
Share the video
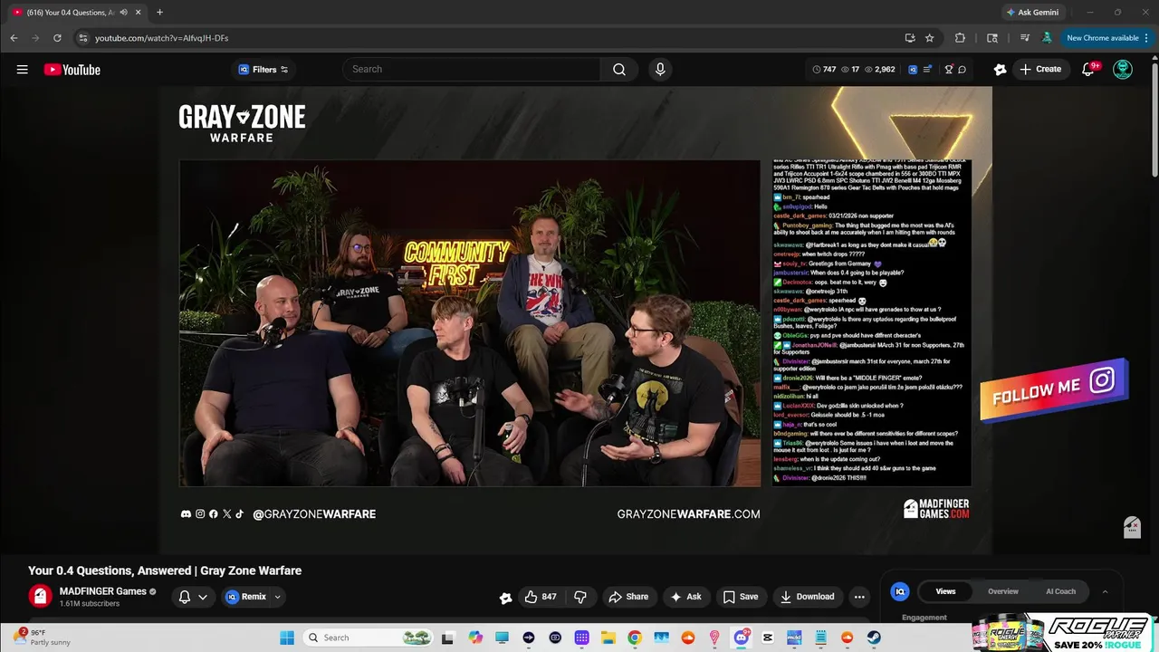point(628,597)
